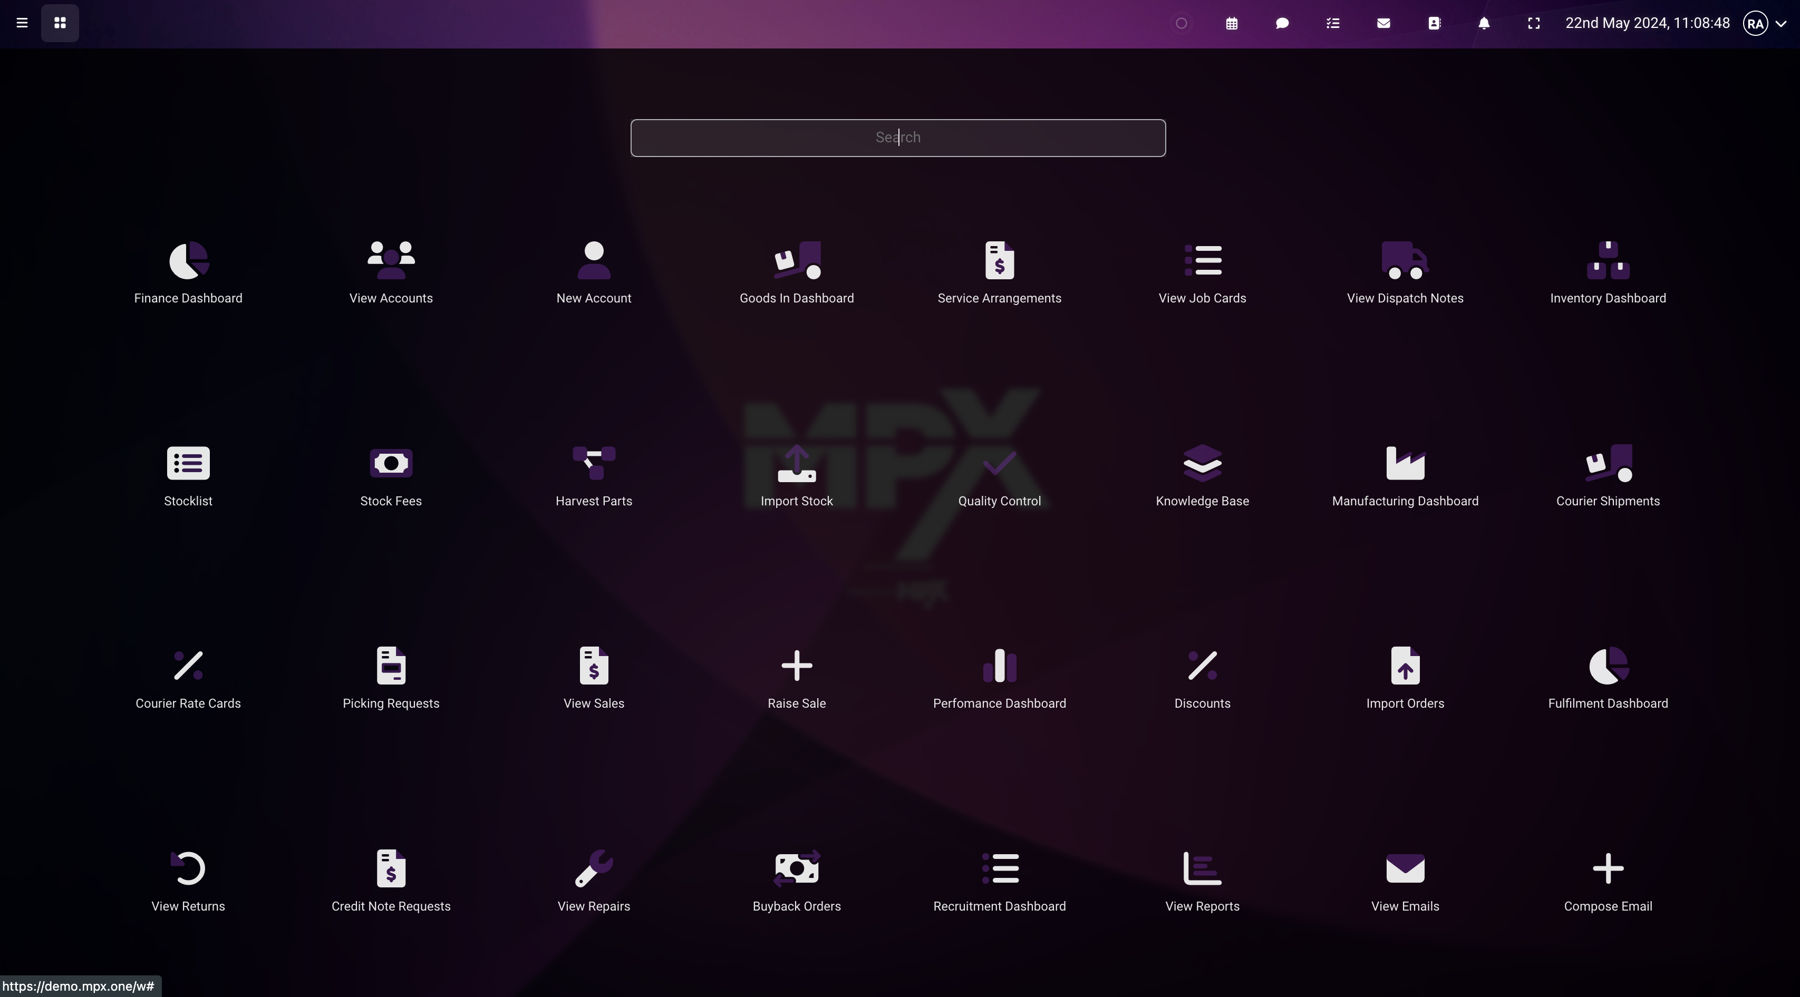This screenshot has height=997, width=1800.
Task: Check the mail envelope icon
Action: (x=1383, y=23)
